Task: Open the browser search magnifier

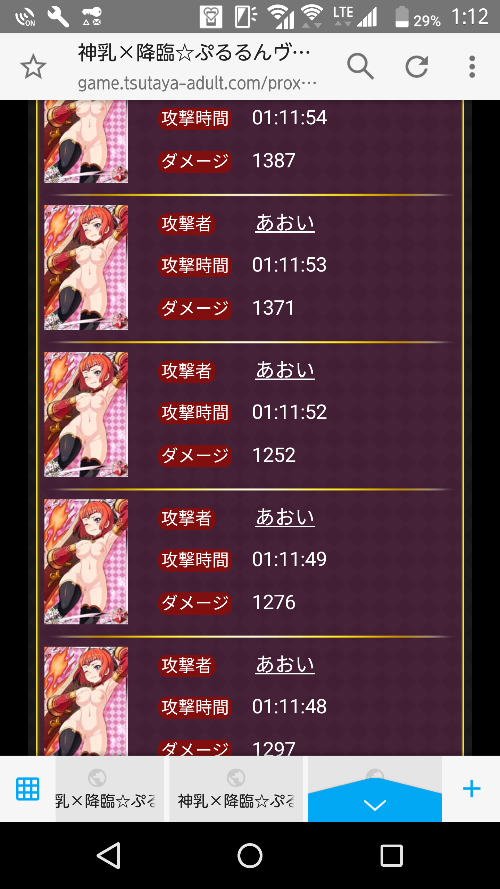Action: 360,66
